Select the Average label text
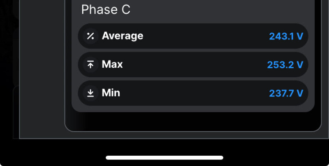The image size is (329, 166). [123, 36]
